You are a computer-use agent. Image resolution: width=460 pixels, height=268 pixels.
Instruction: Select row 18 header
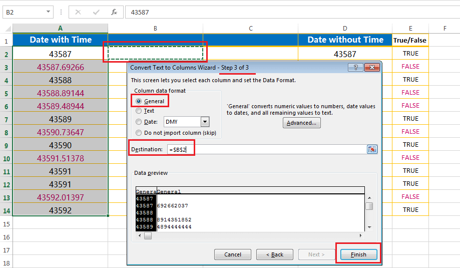coord(6,263)
